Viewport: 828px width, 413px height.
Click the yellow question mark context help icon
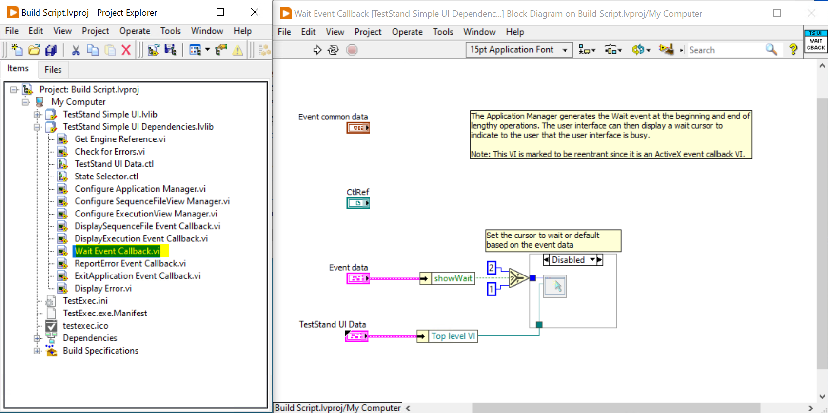[793, 49]
